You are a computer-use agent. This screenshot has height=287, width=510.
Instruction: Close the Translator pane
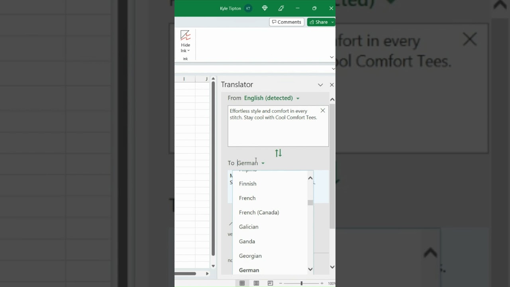(x=331, y=85)
